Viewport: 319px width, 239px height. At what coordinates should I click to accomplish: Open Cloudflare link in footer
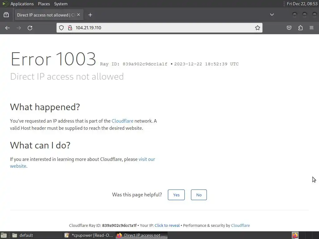pos(240,225)
